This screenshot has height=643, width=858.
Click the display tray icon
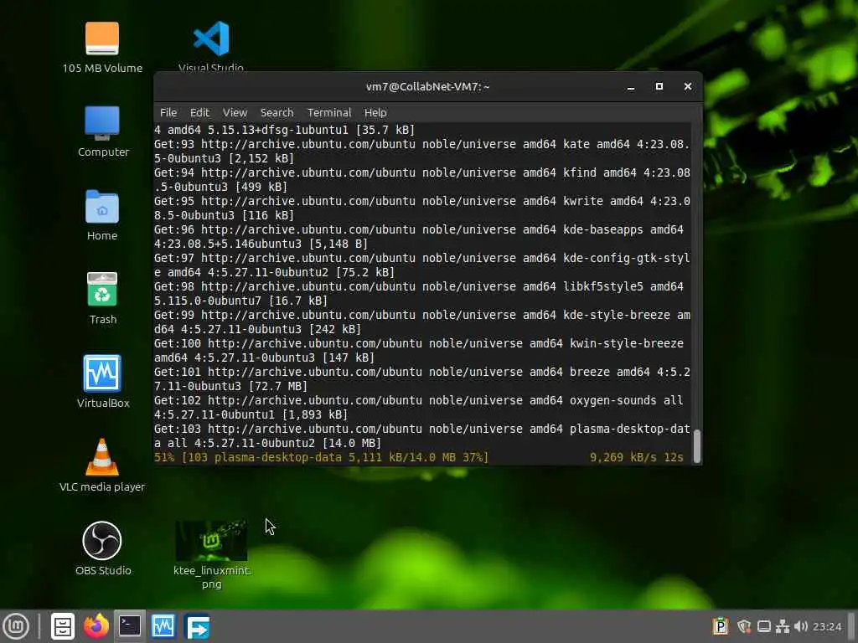click(764, 626)
